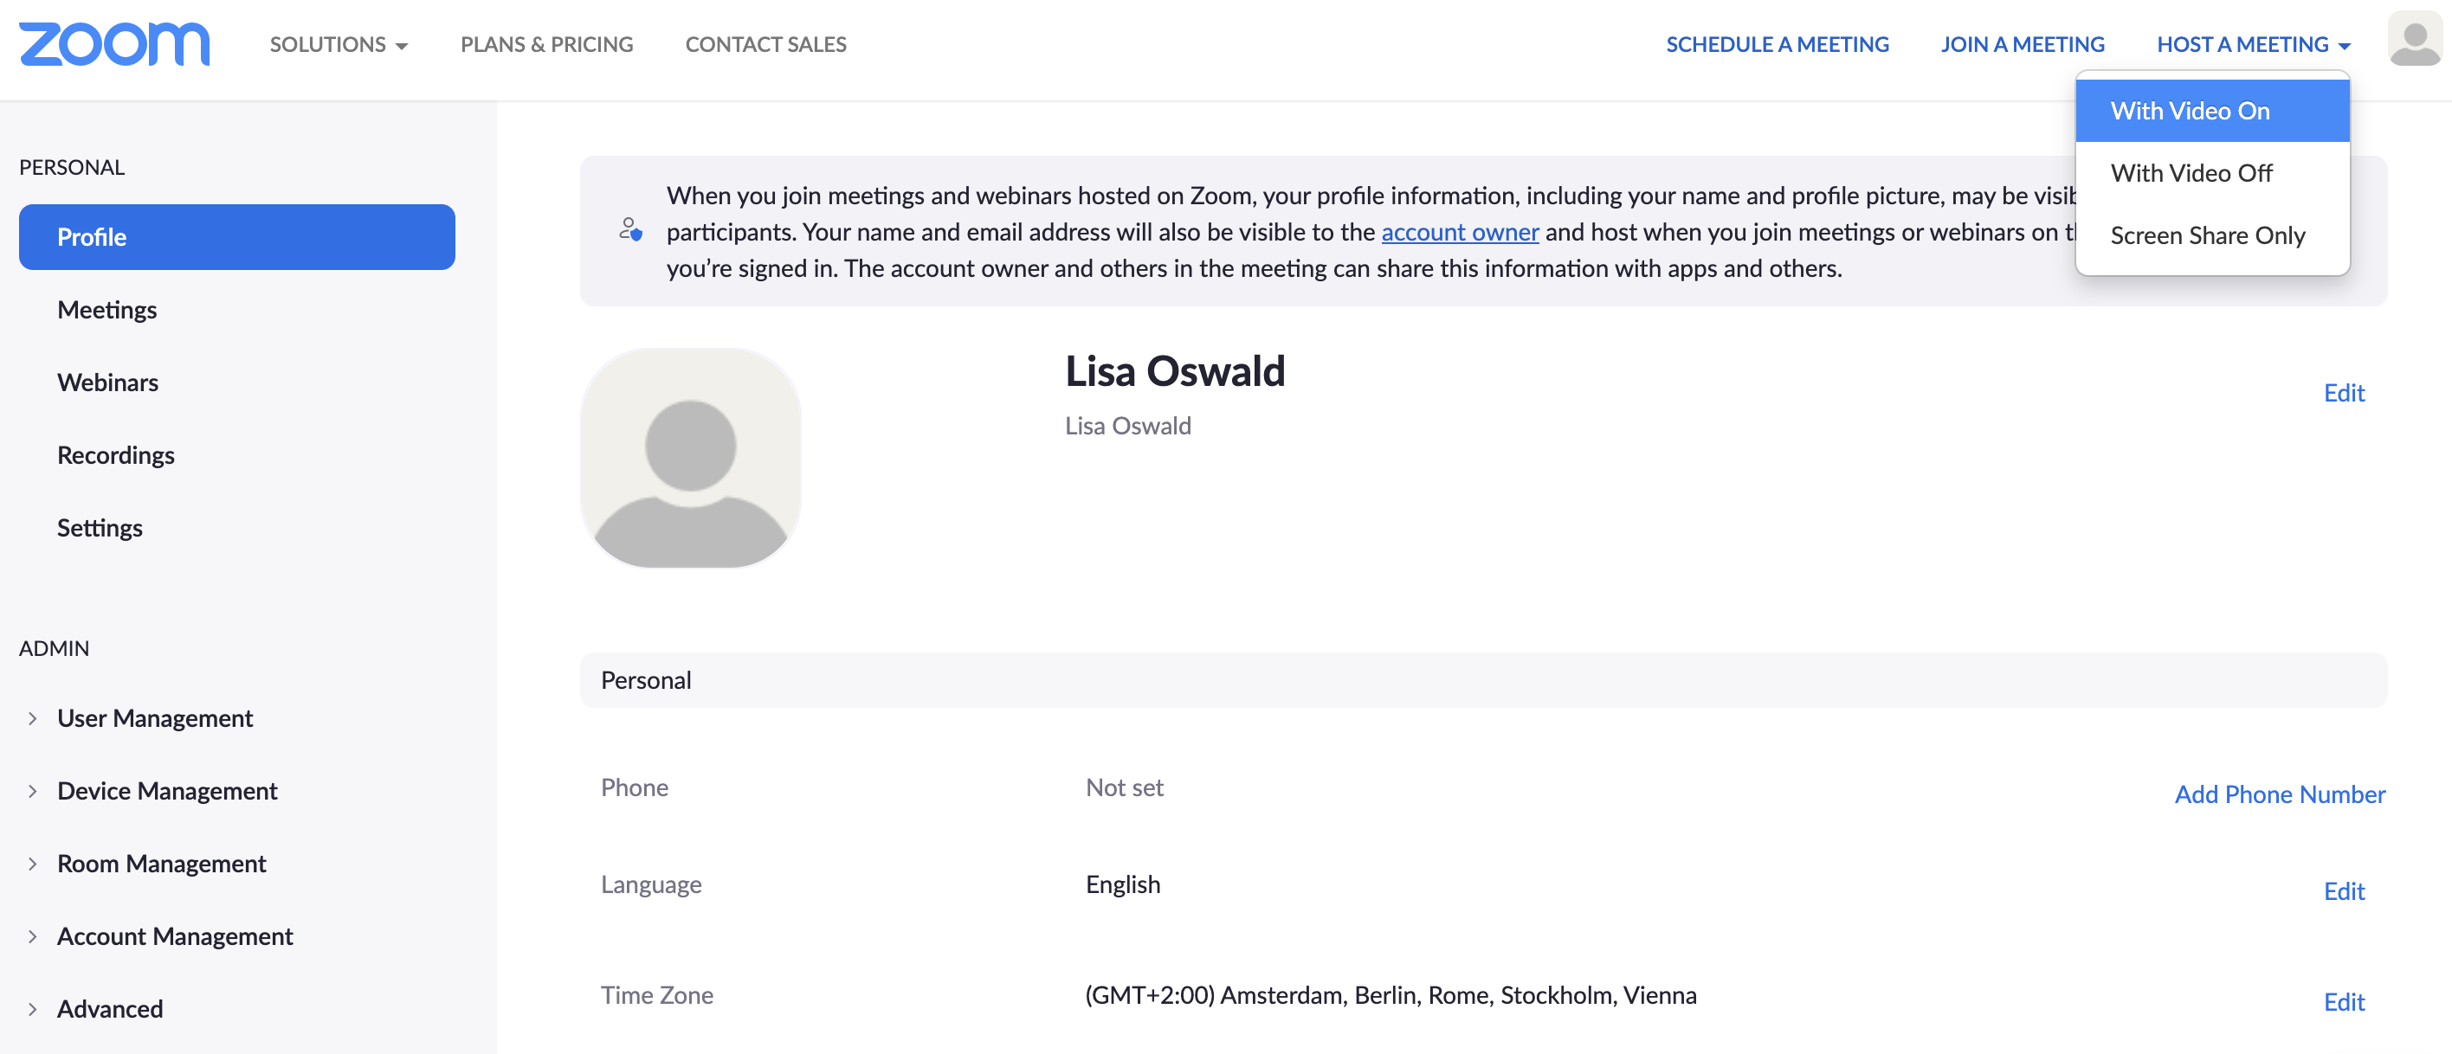The image size is (2452, 1054).
Task: Click the privacy notice person-shield icon
Action: [630, 229]
